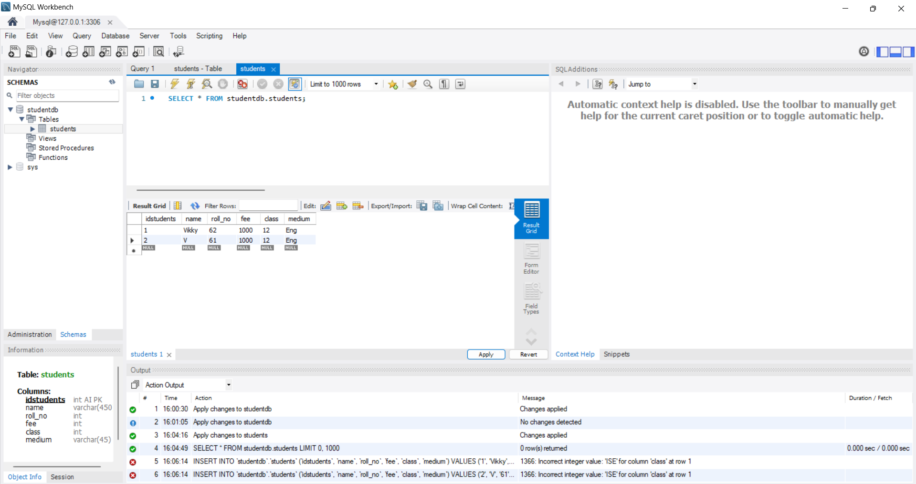This screenshot has height=484, width=916.
Task: Show the Field Types panel
Action: 531,299
